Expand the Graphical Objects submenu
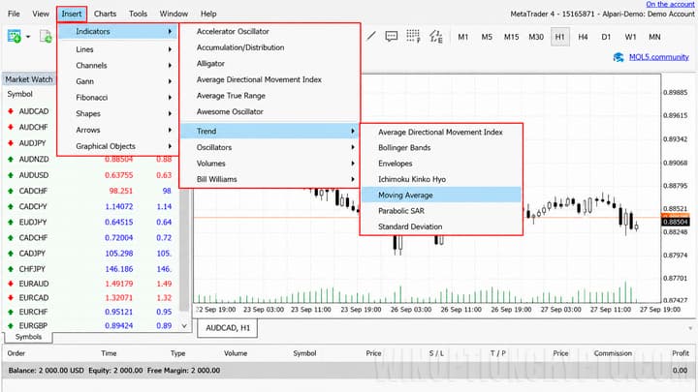This screenshot has width=698, height=392. click(x=118, y=146)
